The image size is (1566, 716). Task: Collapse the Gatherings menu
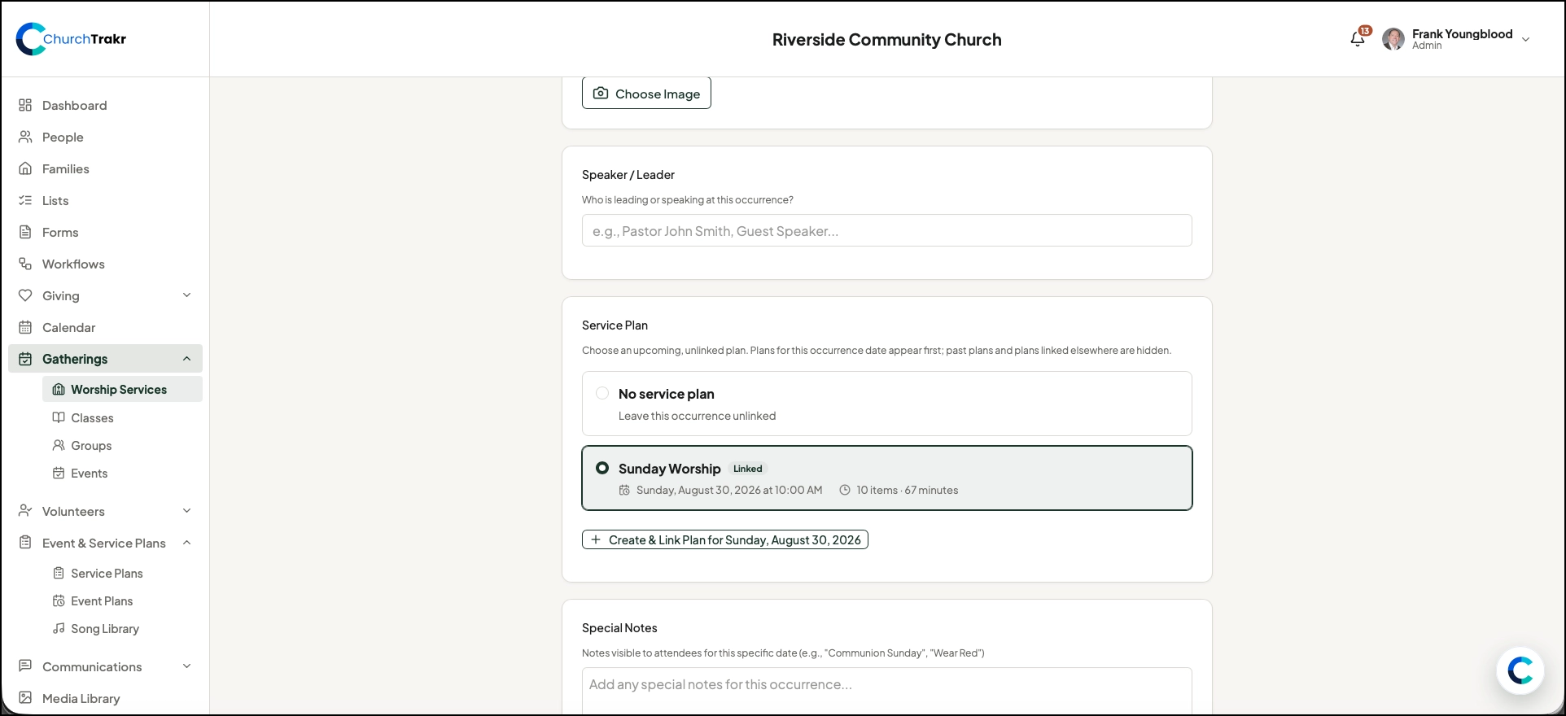click(186, 359)
